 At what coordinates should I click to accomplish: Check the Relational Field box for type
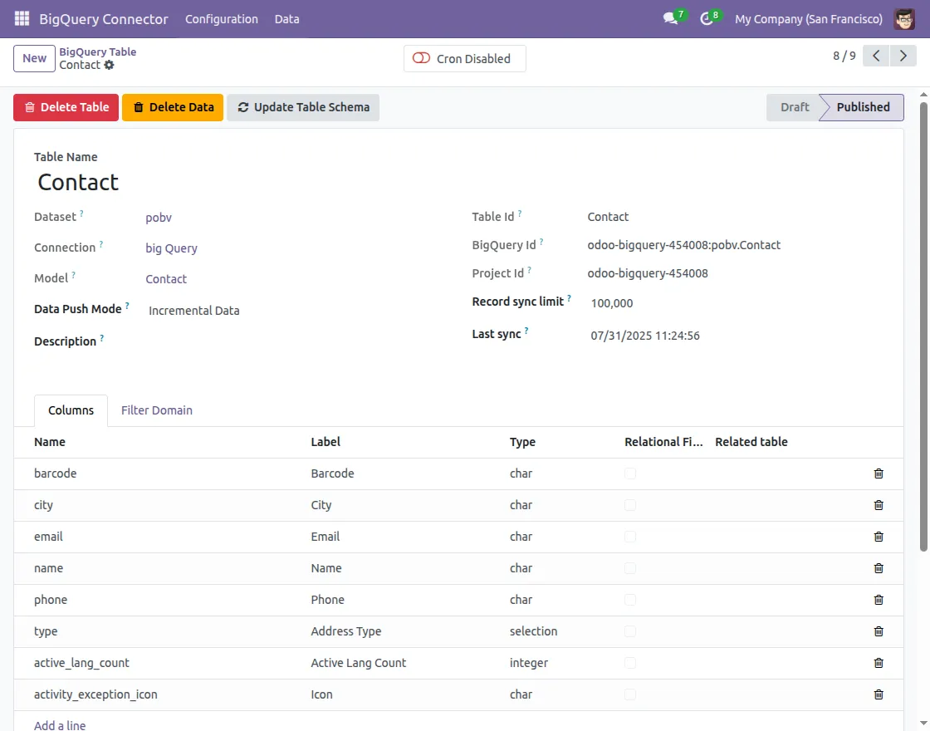pyautogui.click(x=630, y=631)
